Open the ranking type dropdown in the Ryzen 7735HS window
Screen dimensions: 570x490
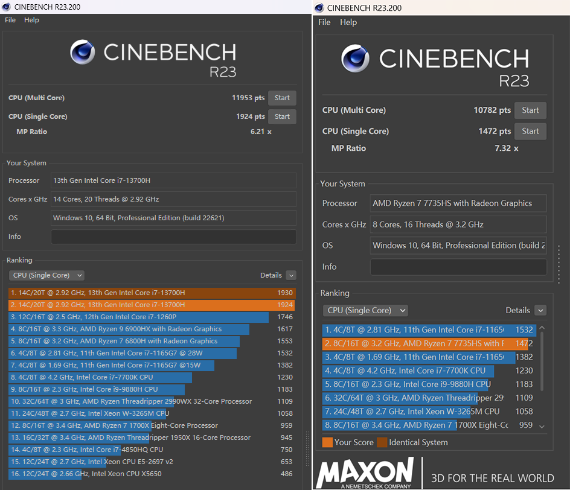365,310
